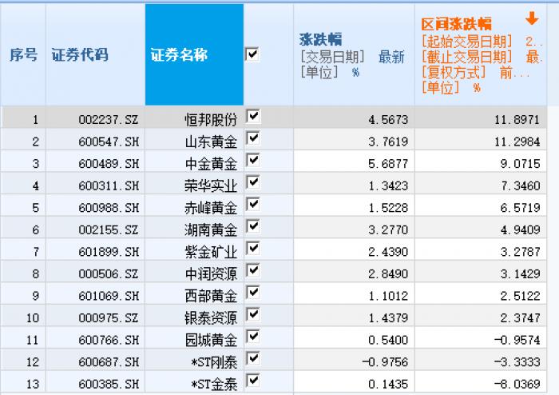This screenshot has width=559, height=395.
Task: Select security code 600547.SH
Action: [109, 142]
